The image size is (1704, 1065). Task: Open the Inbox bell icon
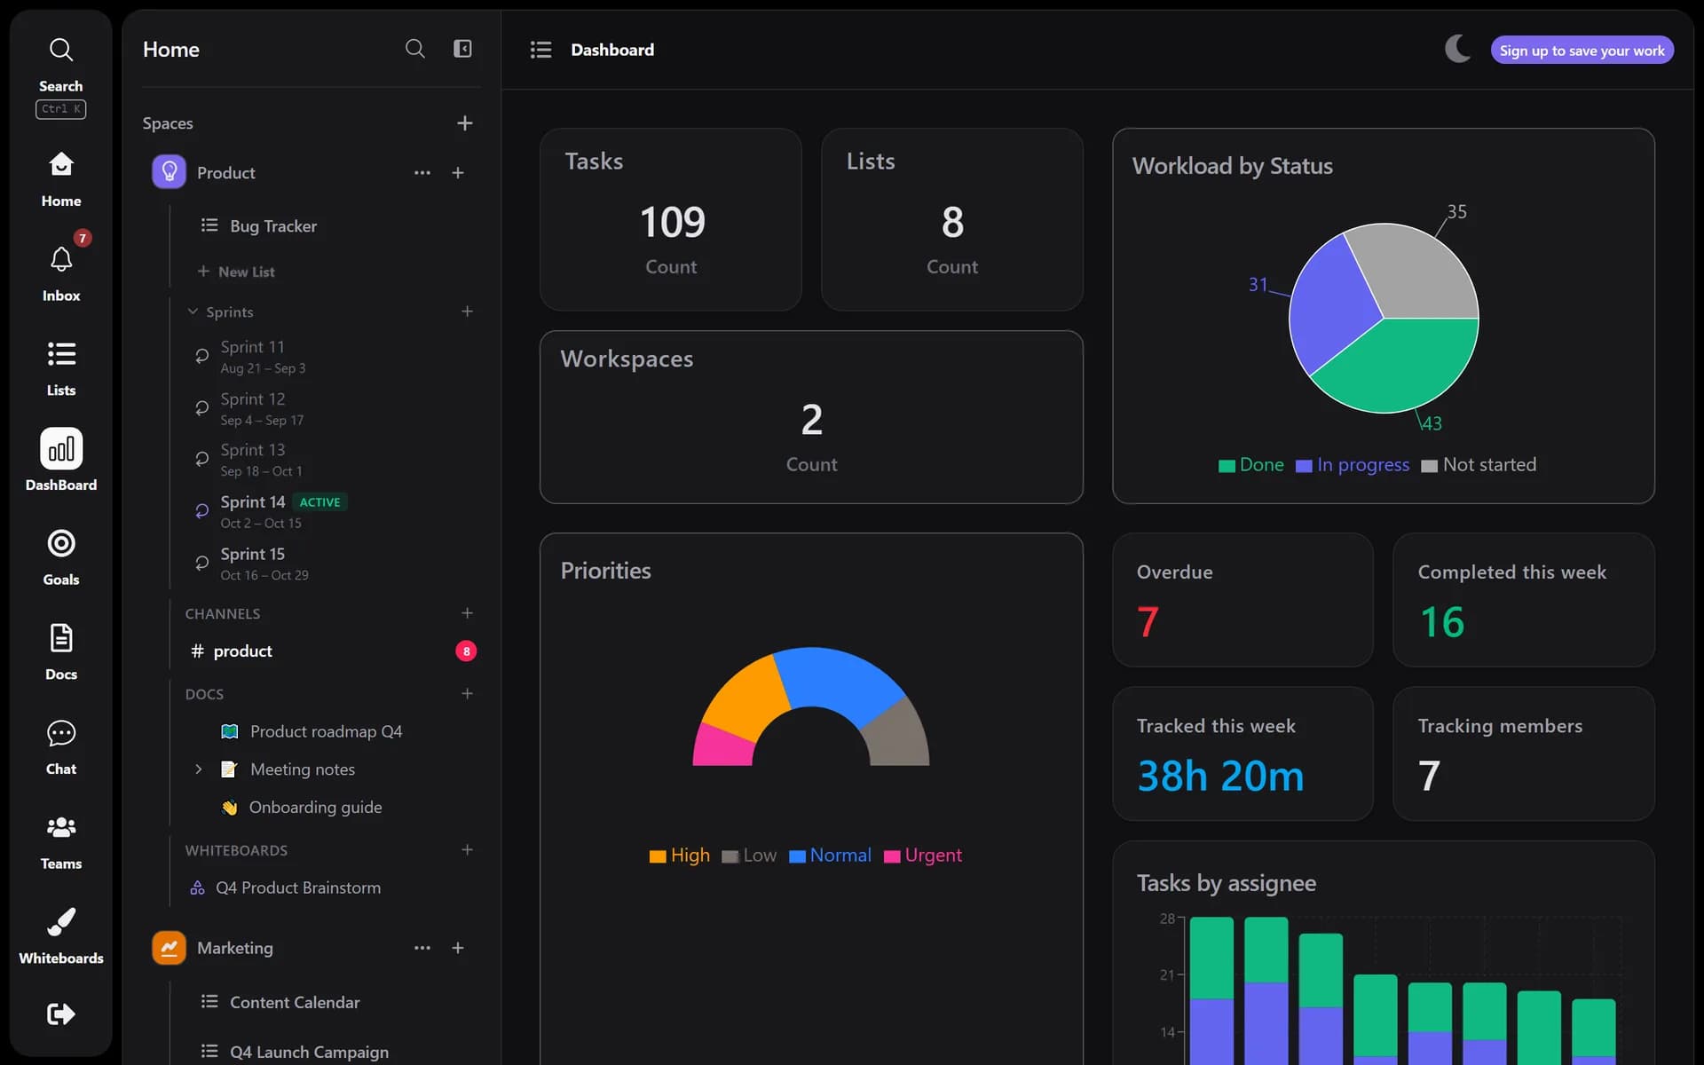[60, 259]
